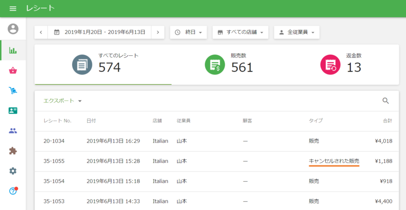Expand the 全従業員 employee dropdown
This screenshot has width=406, height=210.
pos(297,32)
